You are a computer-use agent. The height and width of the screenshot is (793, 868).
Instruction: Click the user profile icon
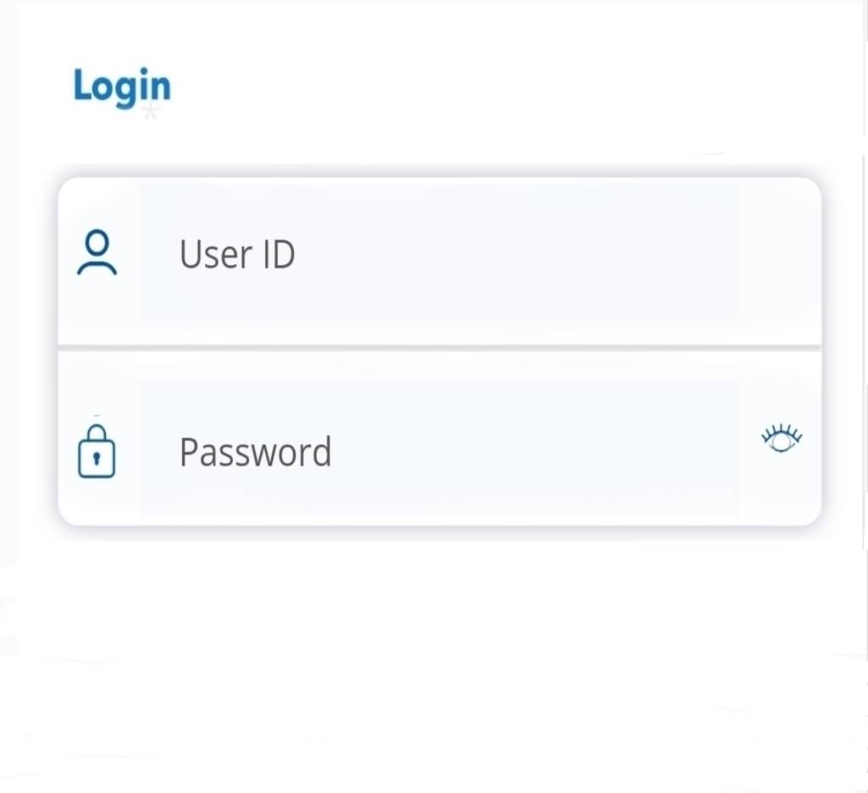(97, 253)
